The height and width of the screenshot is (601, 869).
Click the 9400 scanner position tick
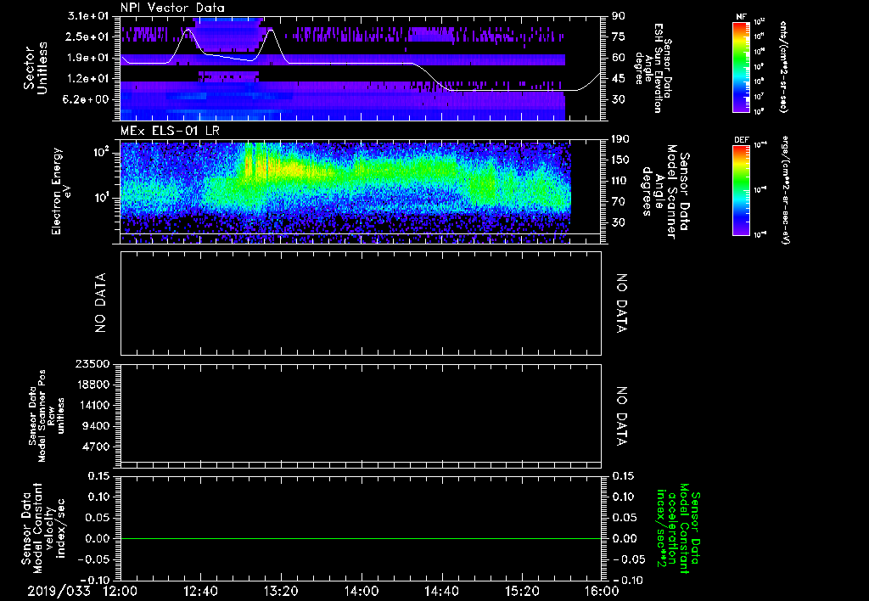tap(94, 426)
